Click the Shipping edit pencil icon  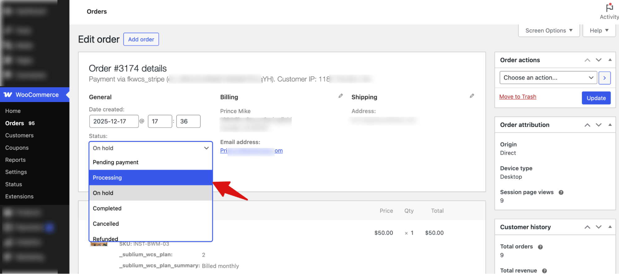[472, 96]
